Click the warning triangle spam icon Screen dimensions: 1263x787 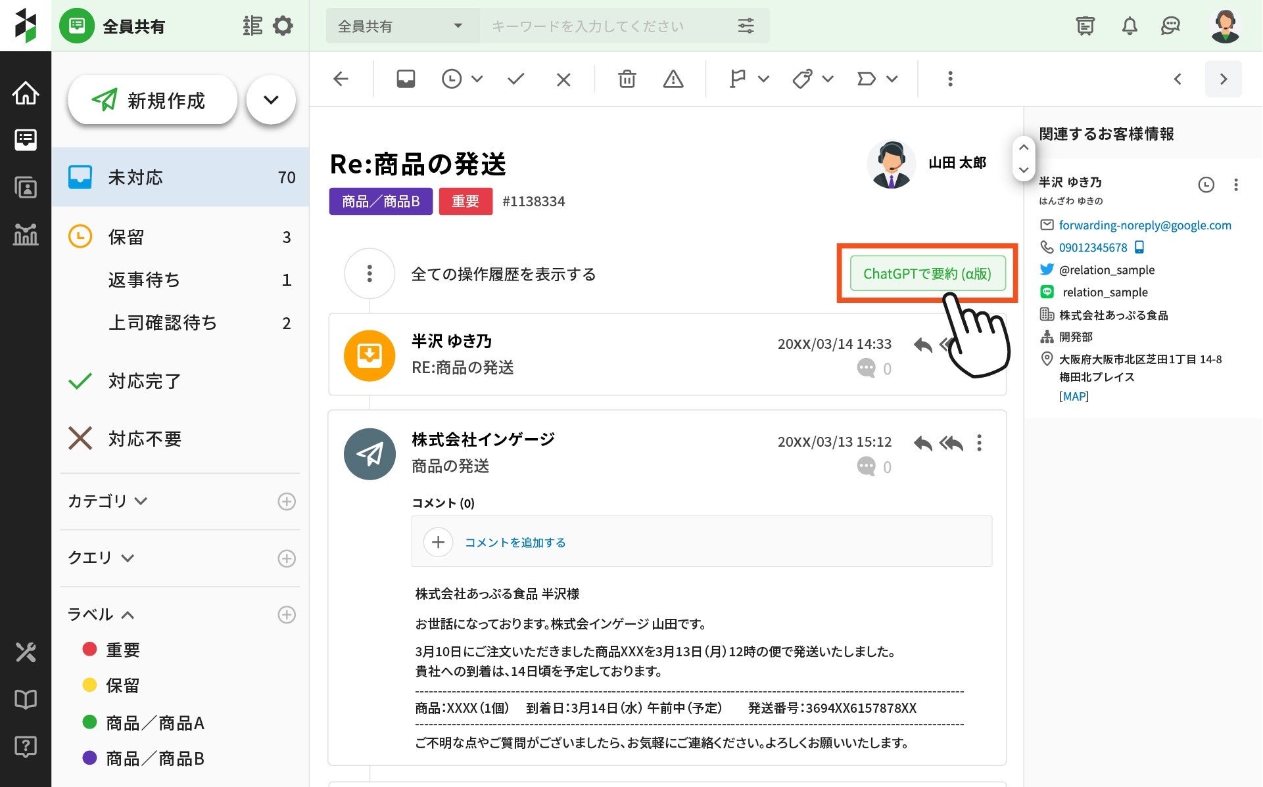point(673,79)
